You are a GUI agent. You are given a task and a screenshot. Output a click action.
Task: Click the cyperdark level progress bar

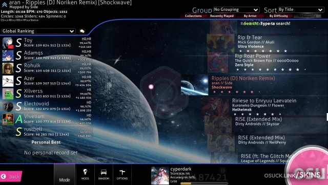tap(204, 183)
